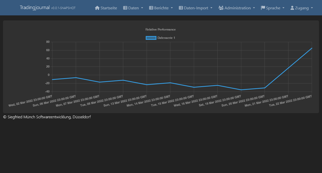The height and width of the screenshot is (173, 322).
Task: Click the Tradingjournal brand title
Action: click(35, 8)
